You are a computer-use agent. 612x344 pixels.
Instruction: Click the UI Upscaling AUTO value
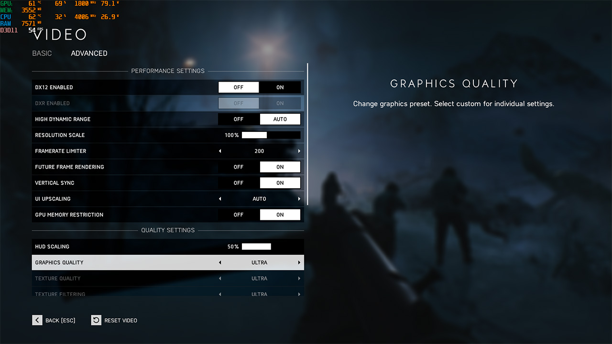coord(259,199)
